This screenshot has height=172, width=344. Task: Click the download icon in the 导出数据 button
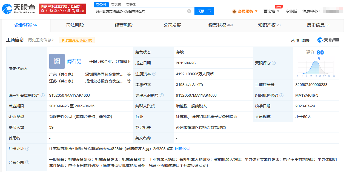pyautogui.click(x=293, y=40)
